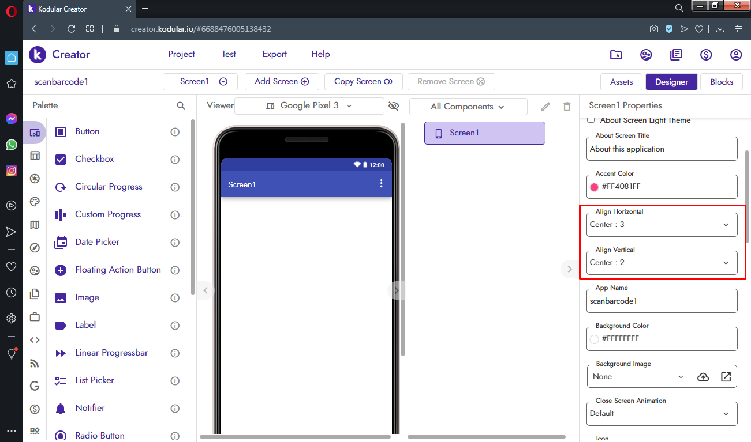The image size is (751, 442).
Task: Pick the Accent Color pink swatch
Action: click(x=594, y=187)
